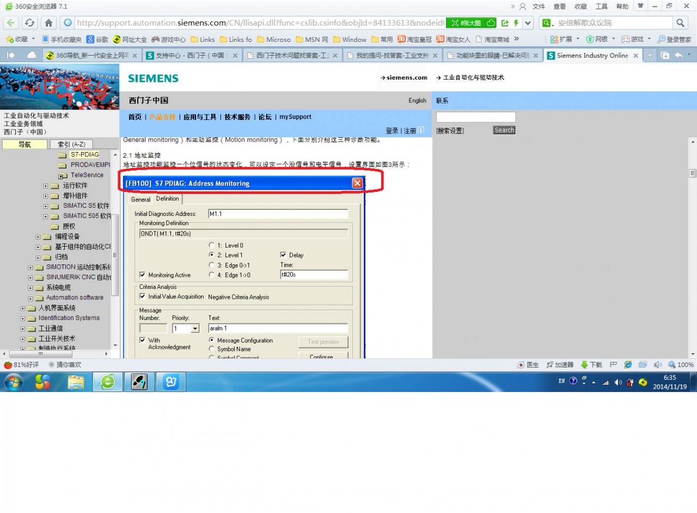Open the 技术服务 menu item
The width and height of the screenshot is (697, 513).
tap(237, 117)
